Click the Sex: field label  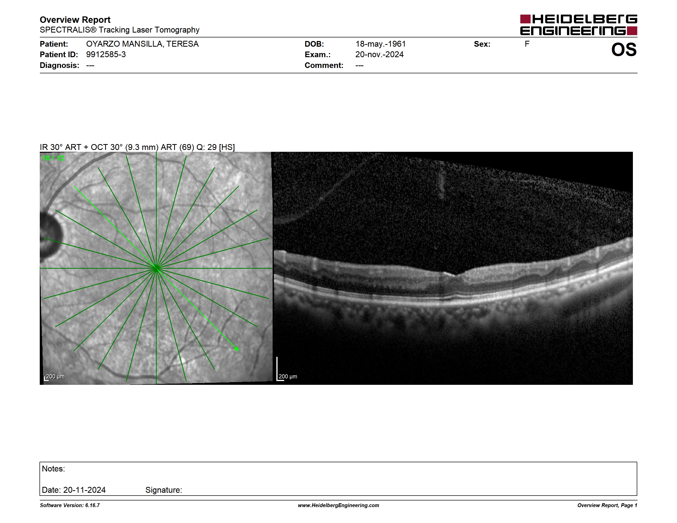482,44
